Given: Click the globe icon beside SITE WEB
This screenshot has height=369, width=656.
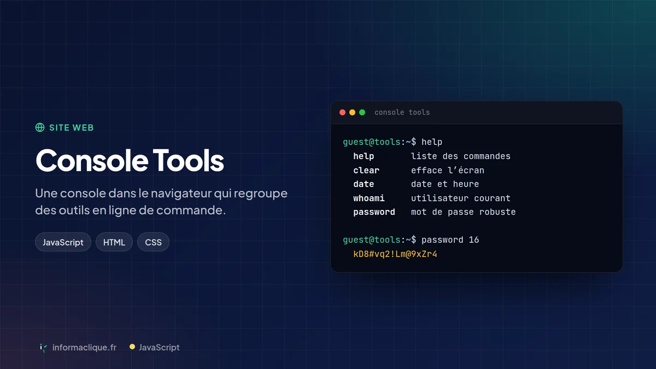Looking at the screenshot, I should coord(40,127).
